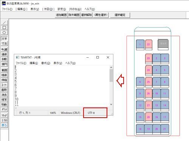189x141 pixels.
Task: Select the 範囲 range selection tool
Action: [x=4, y=70]
